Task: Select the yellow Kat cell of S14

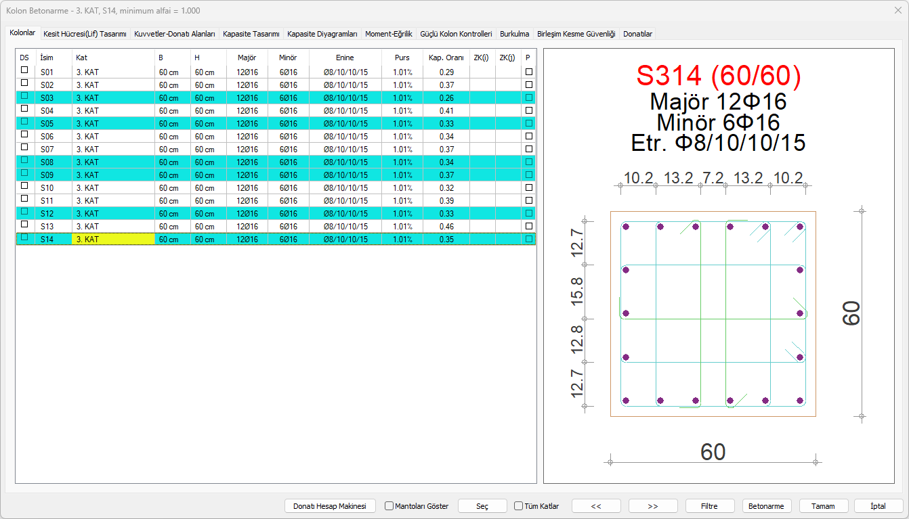Action: 112,239
